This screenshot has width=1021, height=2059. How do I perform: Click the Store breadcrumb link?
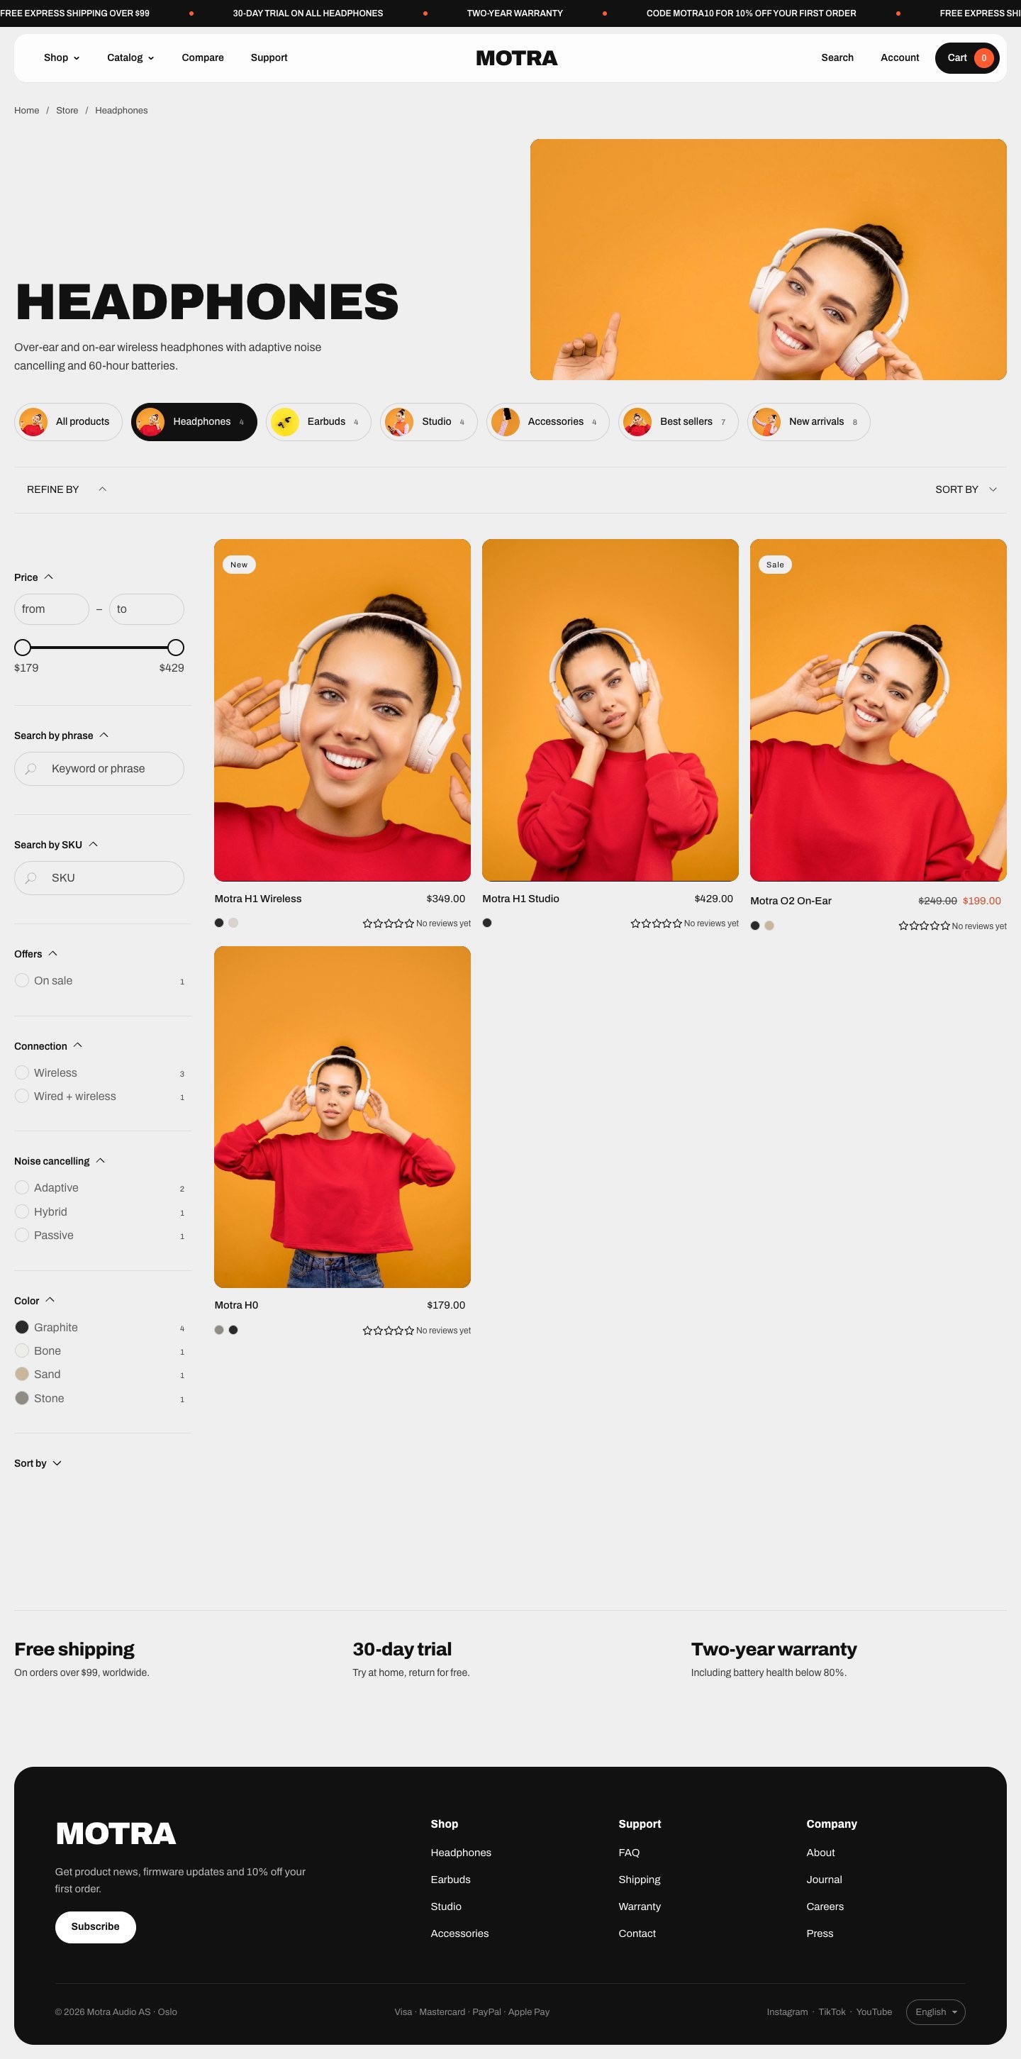point(67,111)
